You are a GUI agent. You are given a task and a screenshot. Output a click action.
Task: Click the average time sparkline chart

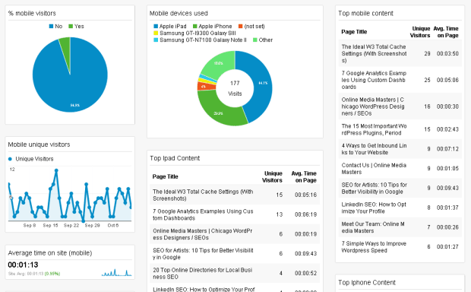(x=116, y=272)
